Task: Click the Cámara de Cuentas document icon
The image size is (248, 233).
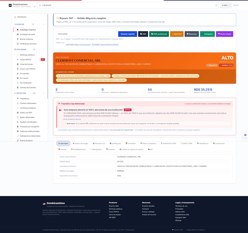Action: pos(18,87)
